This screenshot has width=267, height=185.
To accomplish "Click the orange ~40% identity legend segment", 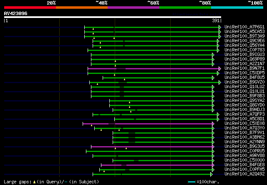I will tap(82, 8).
